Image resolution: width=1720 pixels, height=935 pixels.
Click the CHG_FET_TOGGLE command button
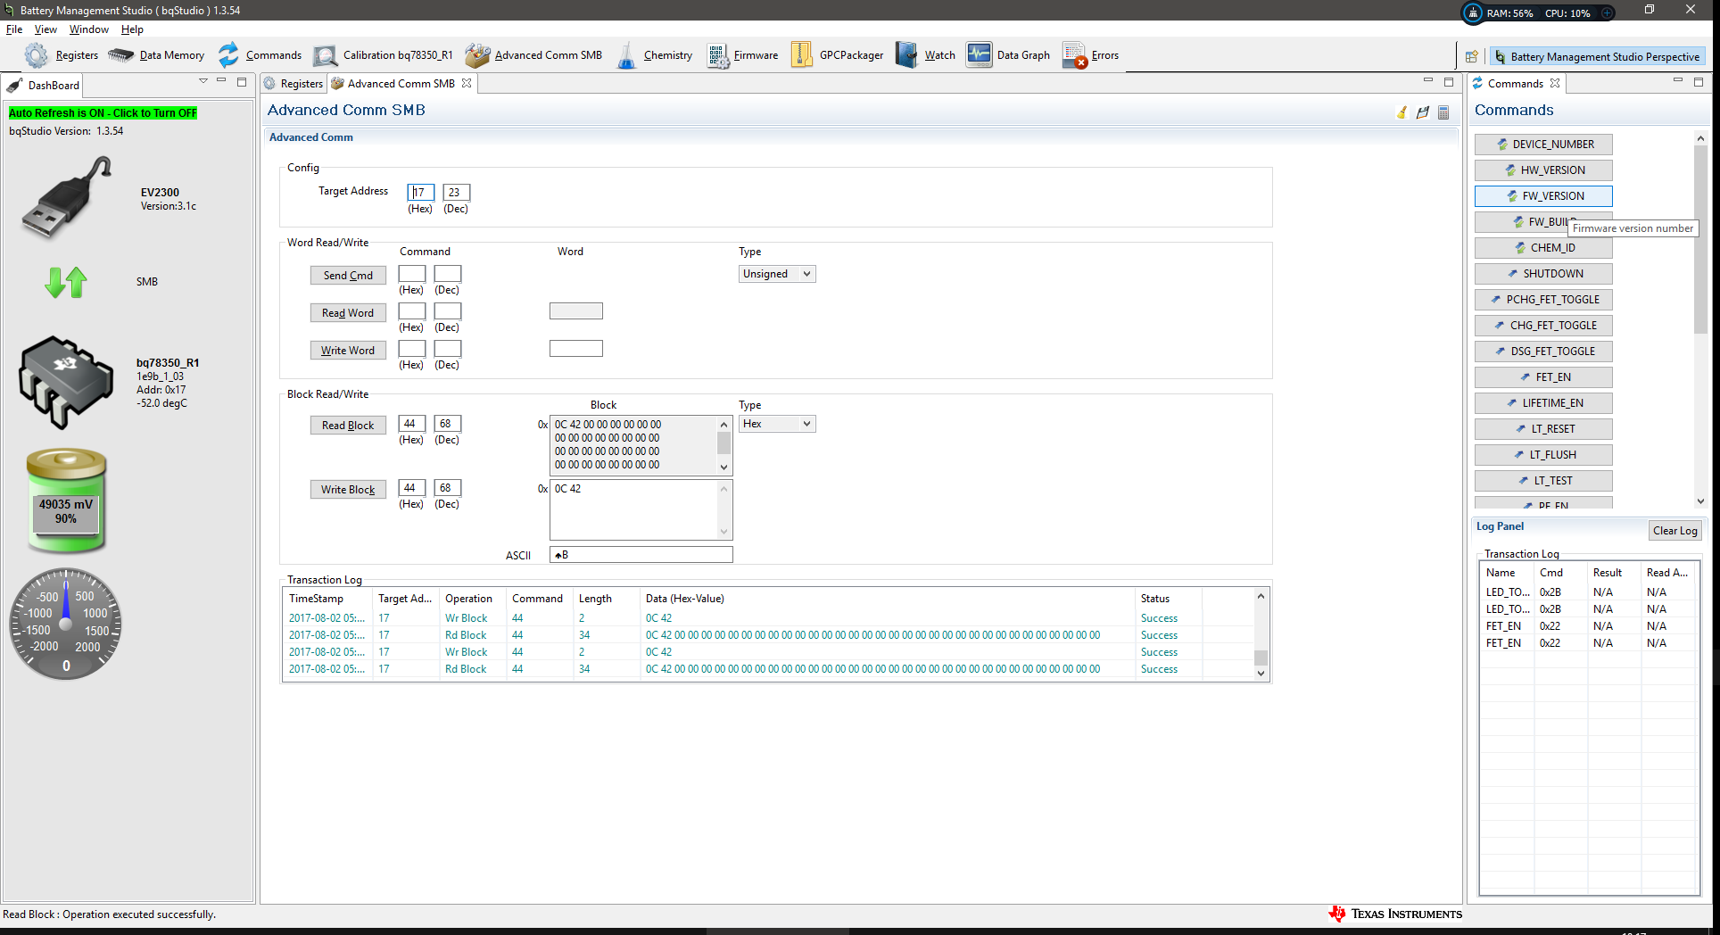[x=1543, y=326]
